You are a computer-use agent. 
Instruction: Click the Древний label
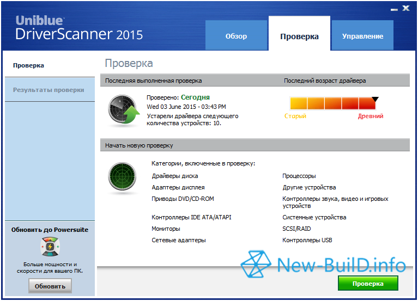[x=371, y=116]
